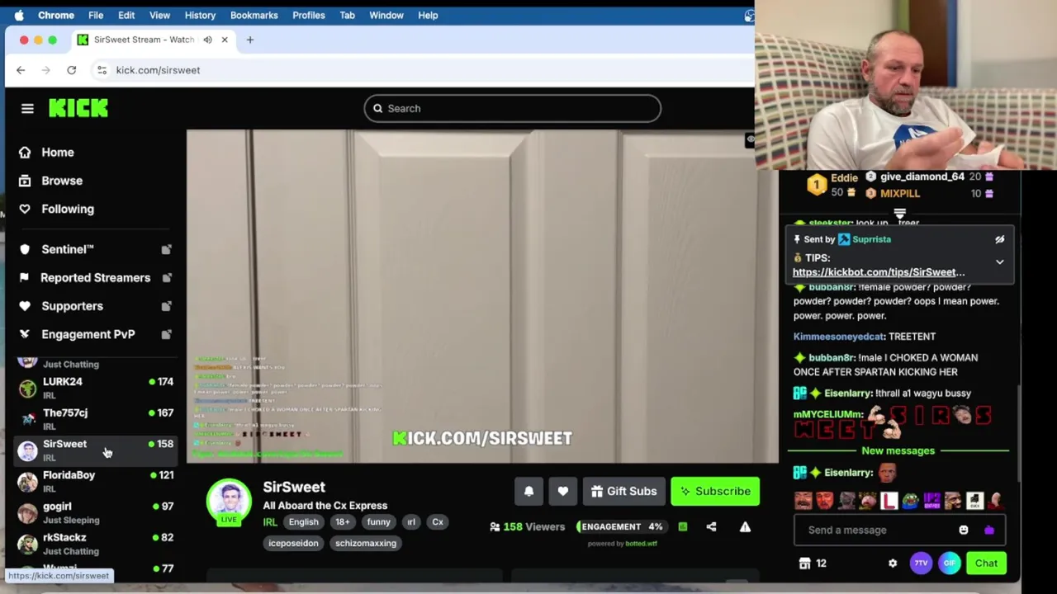Click external-link icon beside Engagement PvP
This screenshot has width=1057, height=594.
click(166, 334)
